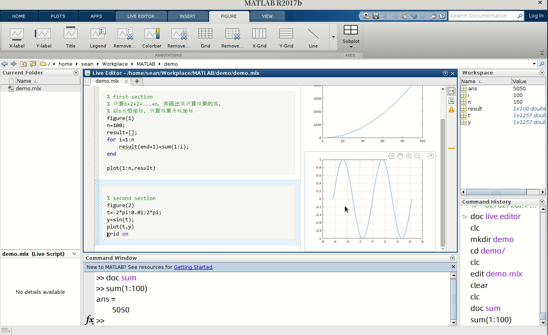Open the sine plot in a separate figure window
The height and width of the screenshot is (335, 548).
[430, 156]
